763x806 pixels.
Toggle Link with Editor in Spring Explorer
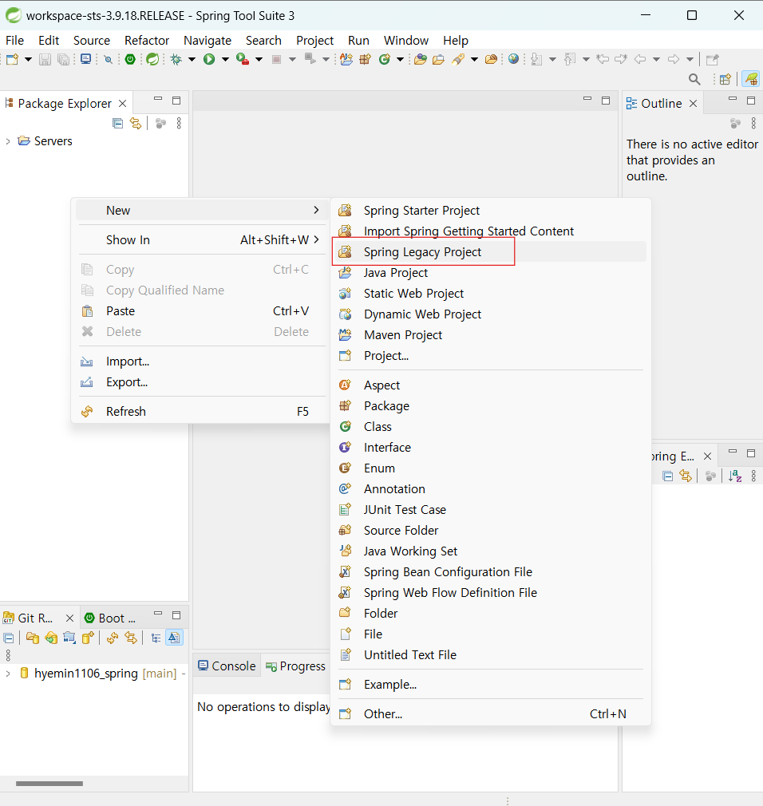pyautogui.click(x=686, y=476)
